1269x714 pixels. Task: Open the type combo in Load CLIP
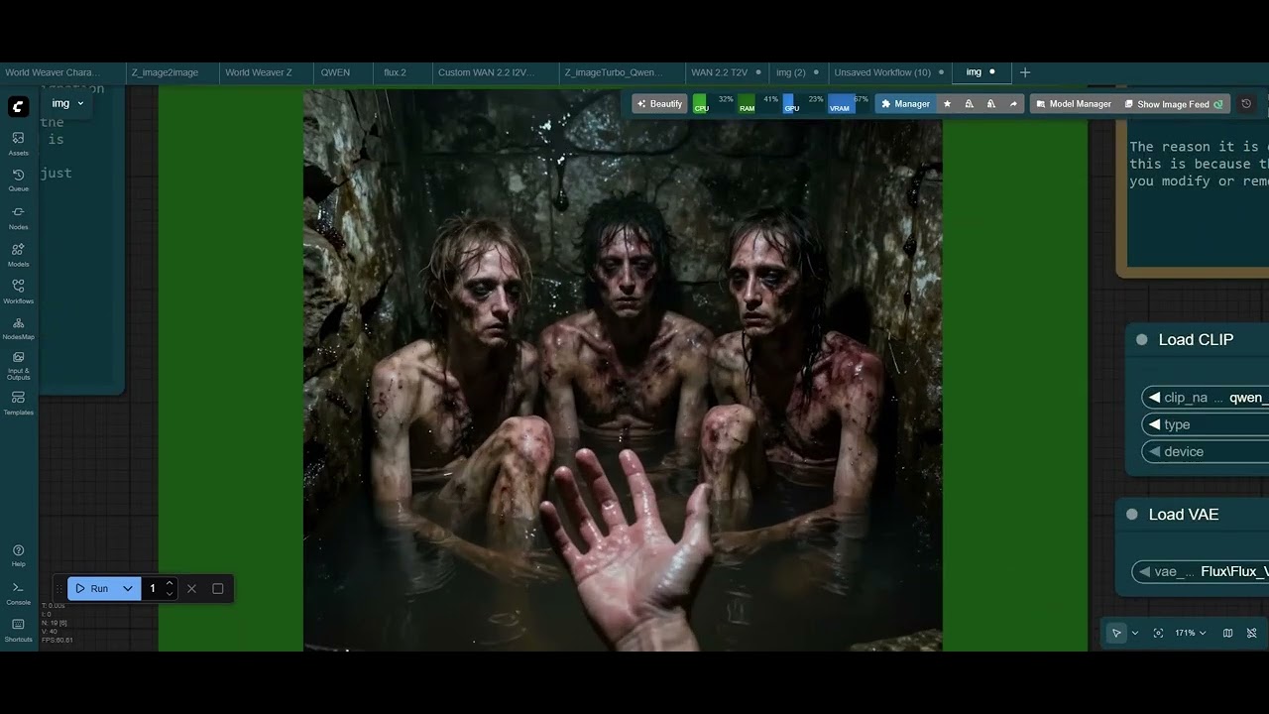click(x=1206, y=424)
